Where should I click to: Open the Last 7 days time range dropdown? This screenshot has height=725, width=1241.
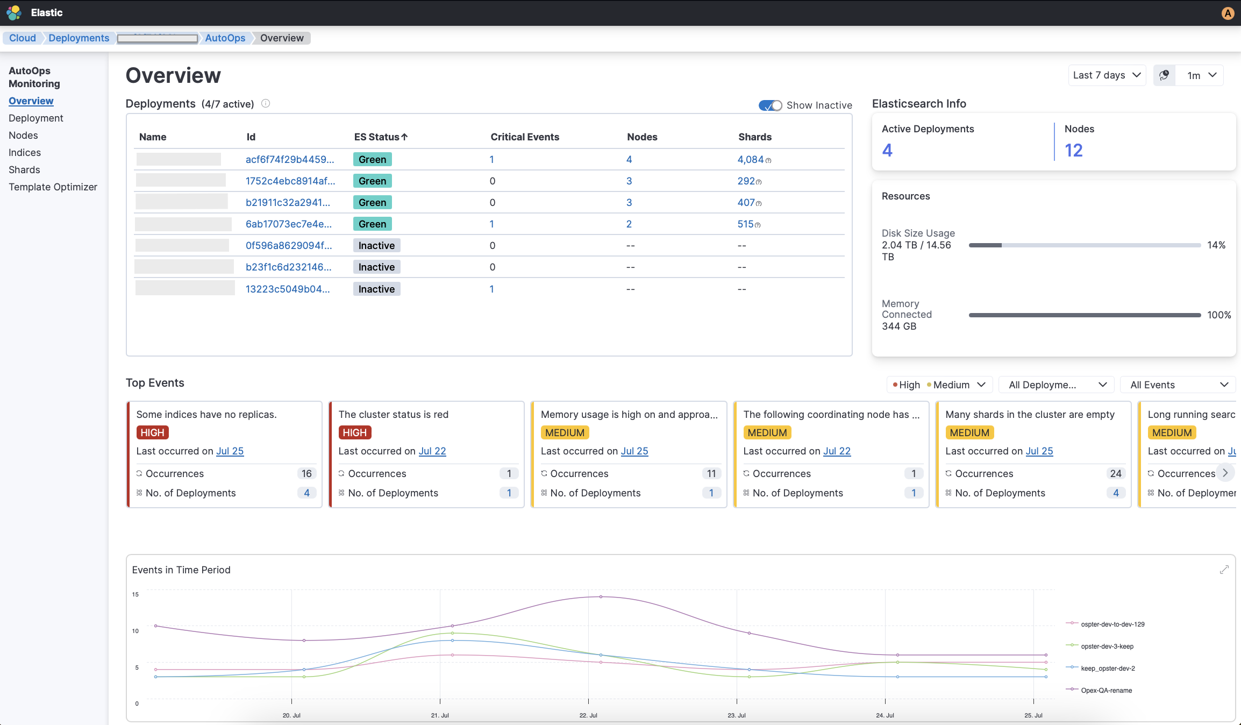point(1107,75)
